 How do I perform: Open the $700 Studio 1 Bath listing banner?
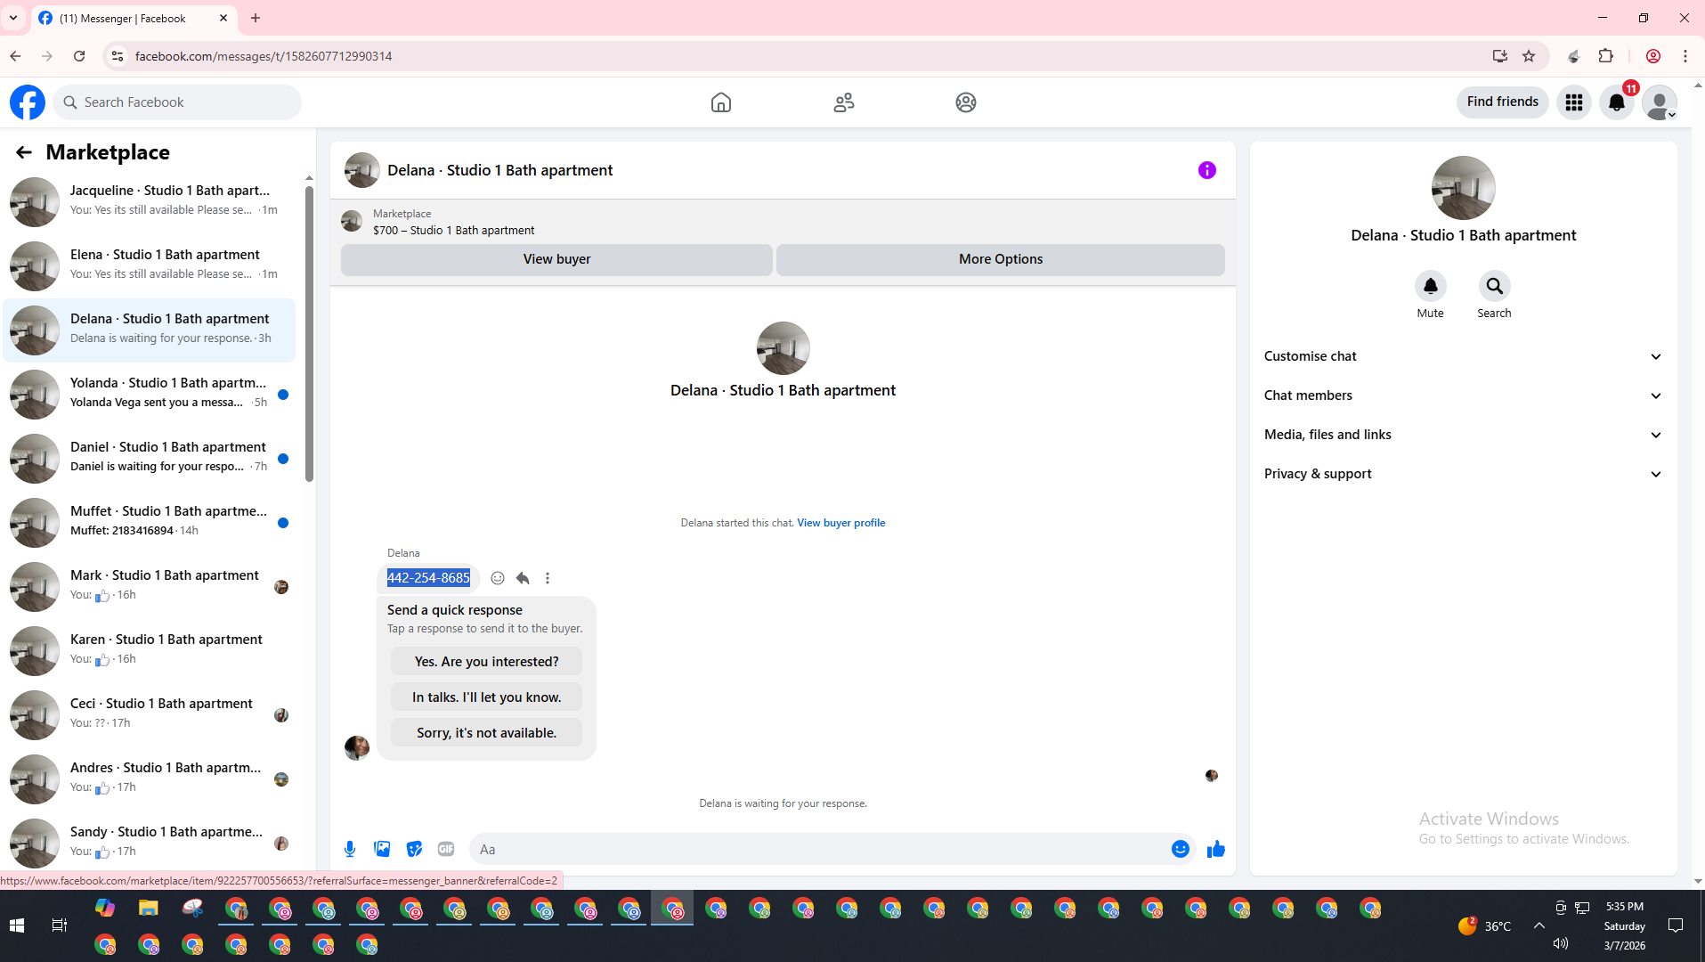click(783, 222)
